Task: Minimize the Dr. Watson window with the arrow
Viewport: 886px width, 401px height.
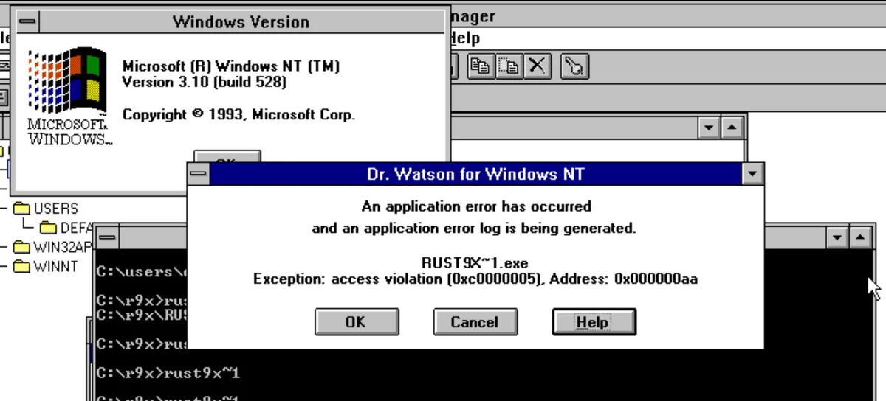Action: coord(752,174)
